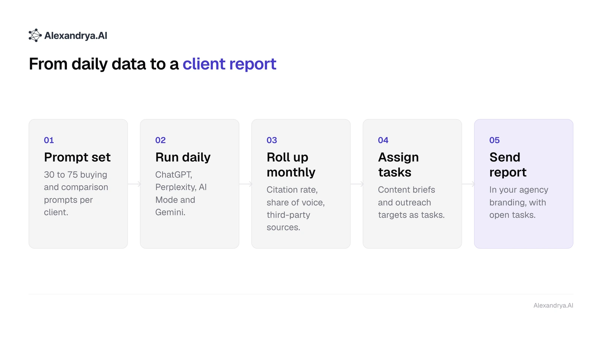Click the Alexandrya.AI network logo icon
The width and height of the screenshot is (602, 338).
tap(35, 35)
